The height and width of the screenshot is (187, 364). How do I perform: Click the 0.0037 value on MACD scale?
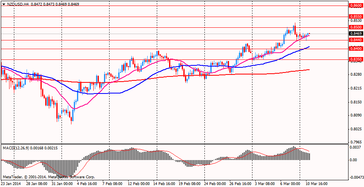(355, 147)
